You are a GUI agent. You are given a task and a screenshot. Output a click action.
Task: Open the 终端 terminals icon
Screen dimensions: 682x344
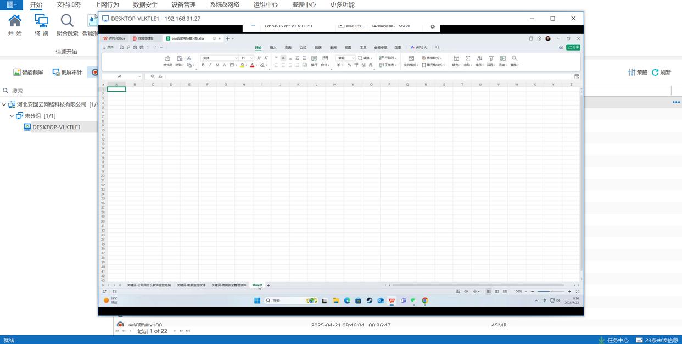coord(41,25)
